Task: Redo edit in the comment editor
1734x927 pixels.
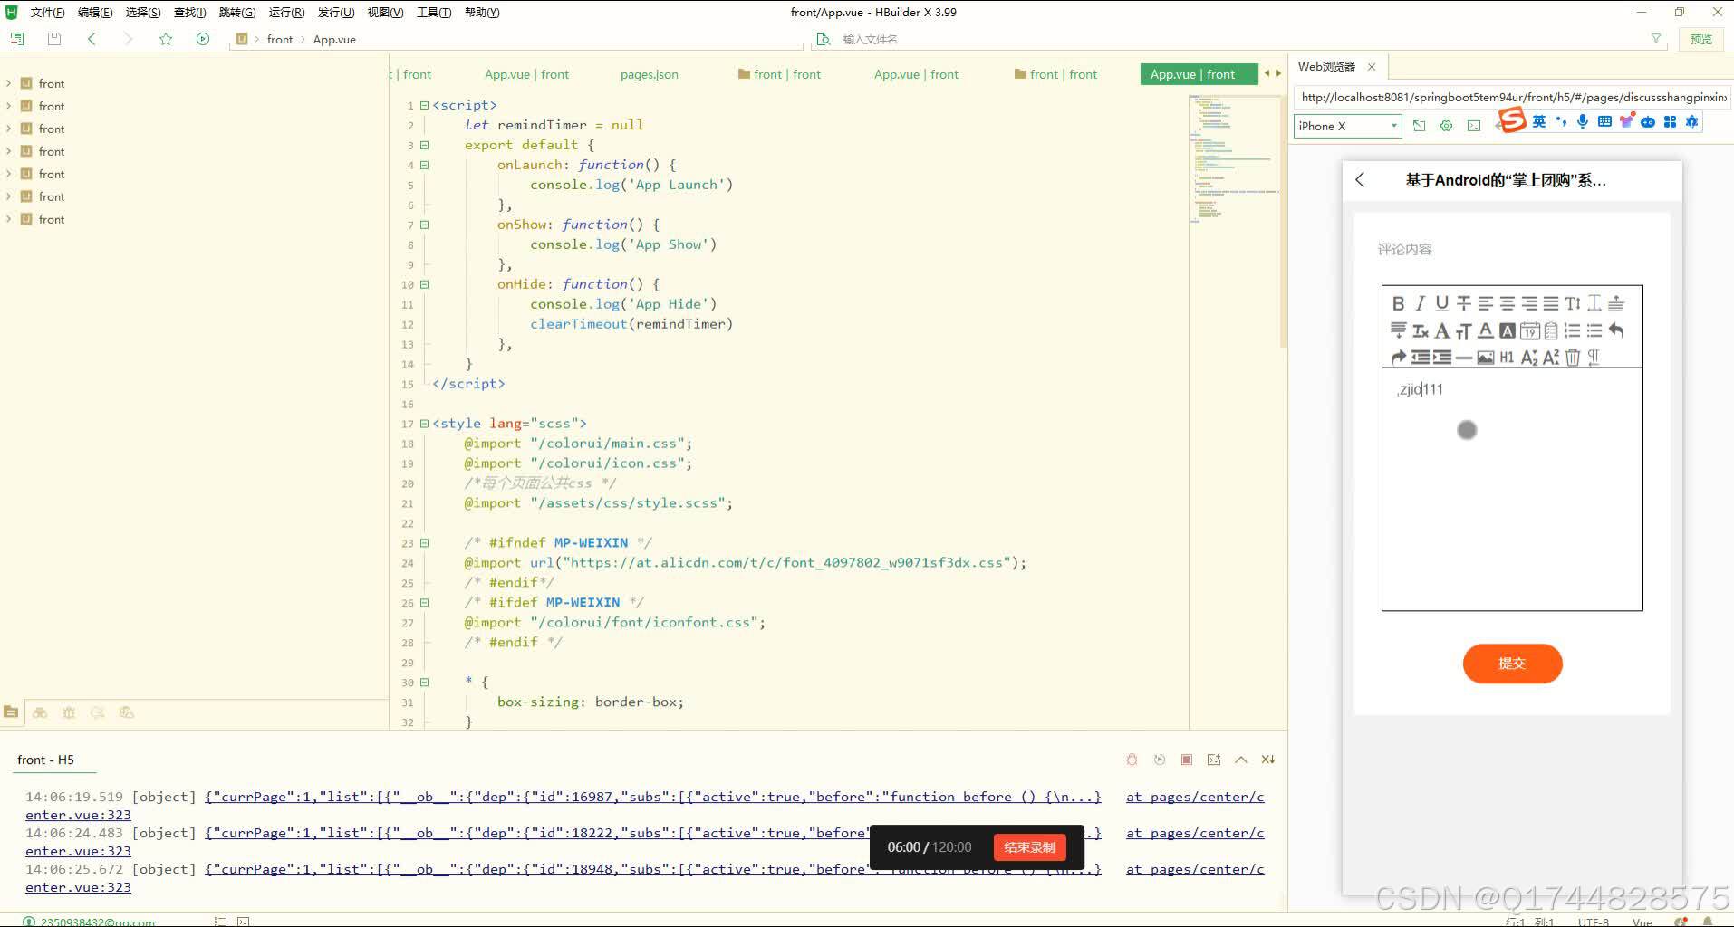Action: 1399,358
